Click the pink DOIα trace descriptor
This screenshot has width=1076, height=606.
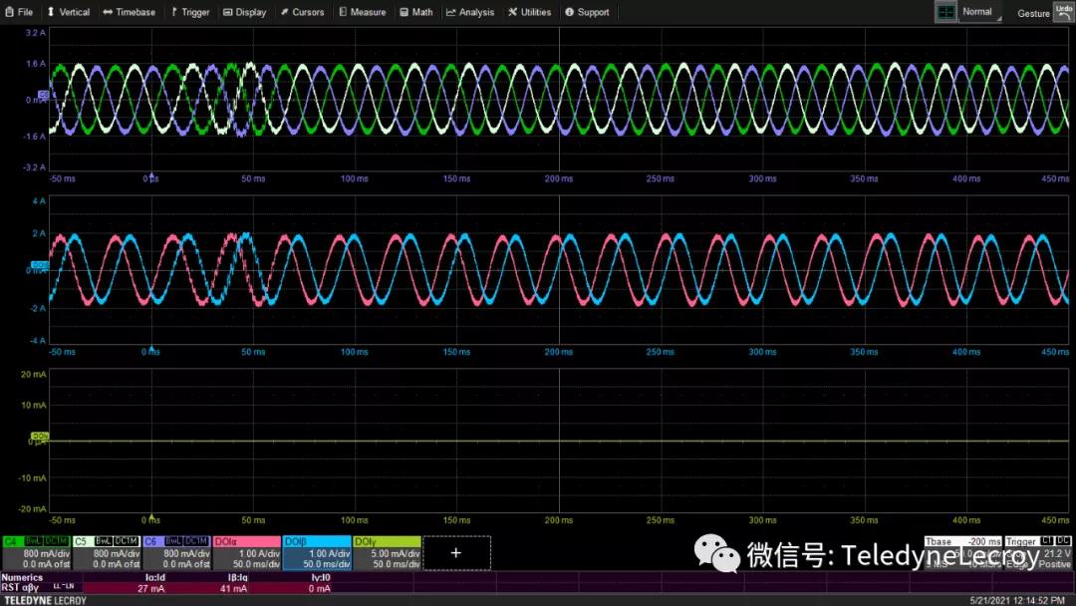pyautogui.click(x=246, y=553)
